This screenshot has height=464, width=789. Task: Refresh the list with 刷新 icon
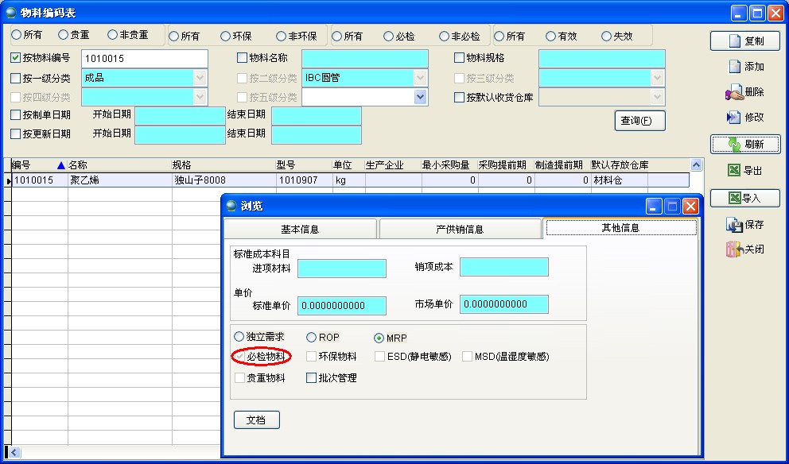tap(744, 144)
